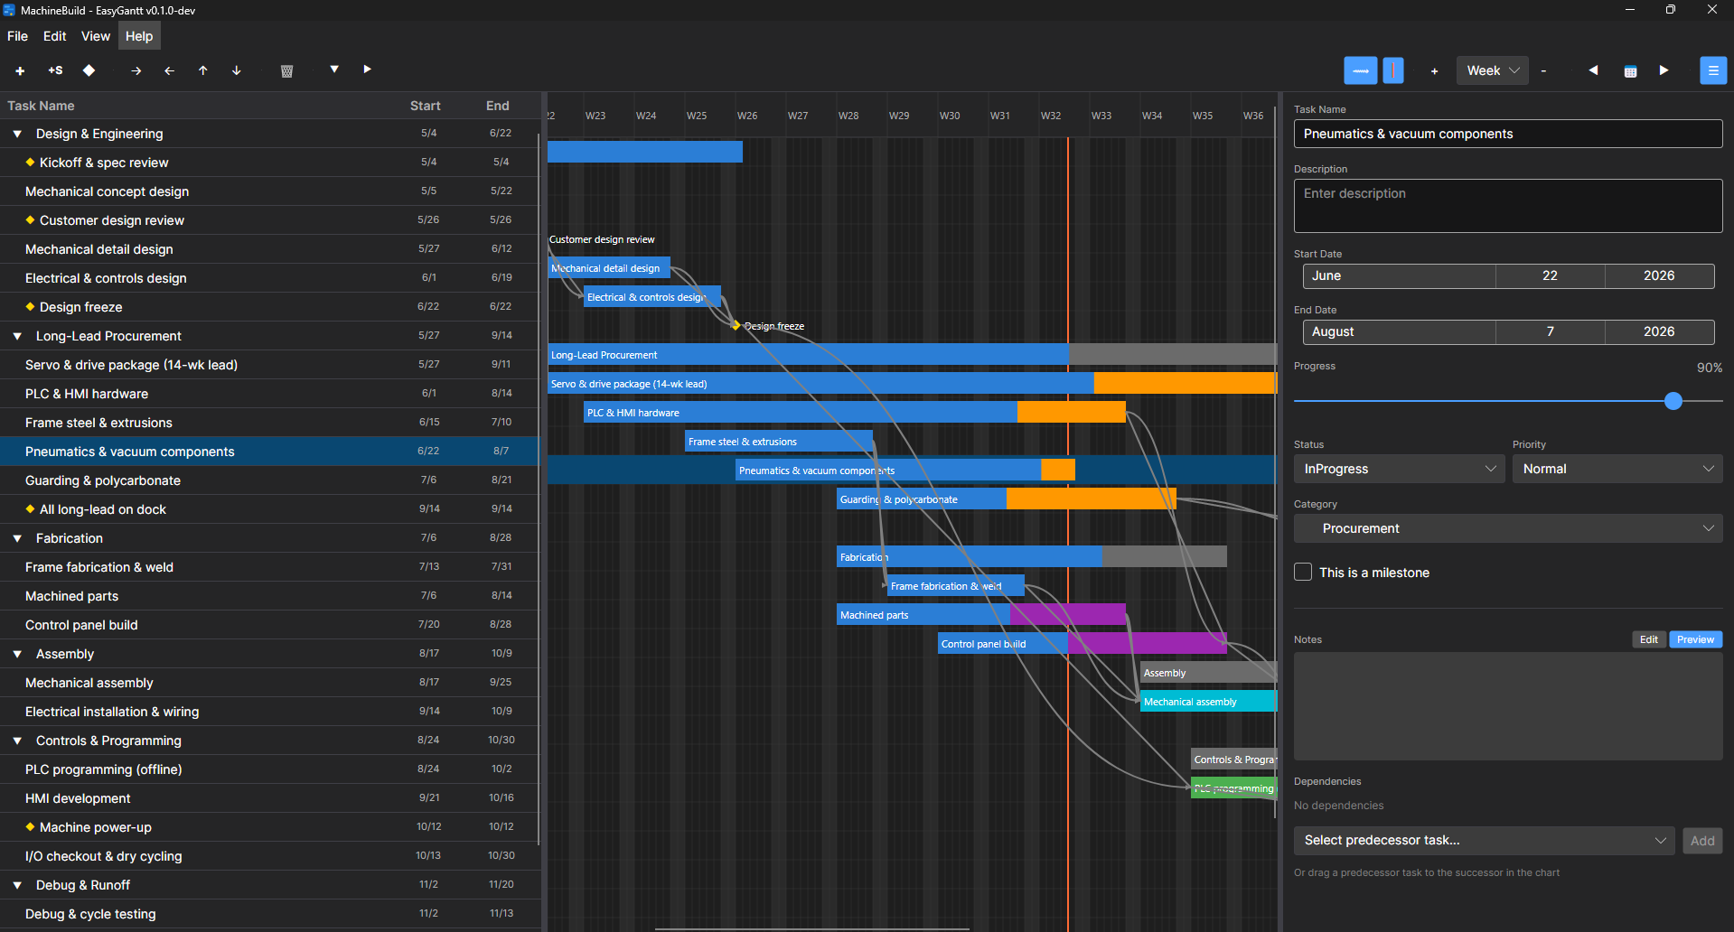This screenshot has width=1734, height=932.
Task: Open the Help menu
Action: pos(139,36)
